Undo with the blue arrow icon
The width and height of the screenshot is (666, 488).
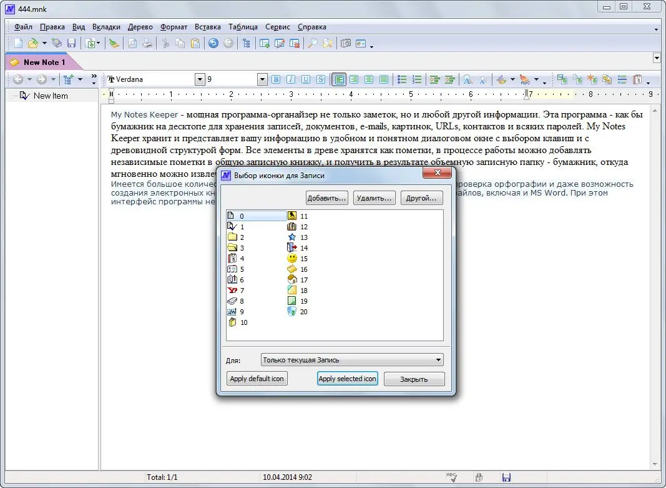point(213,43)
